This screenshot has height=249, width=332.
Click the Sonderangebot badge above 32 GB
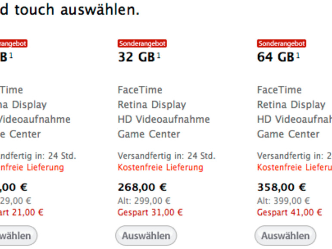coord(142,44)
